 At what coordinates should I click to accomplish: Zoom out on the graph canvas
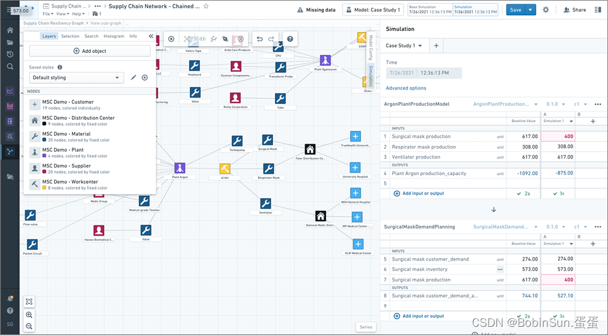pyautogui.click(x=29, y=326)
